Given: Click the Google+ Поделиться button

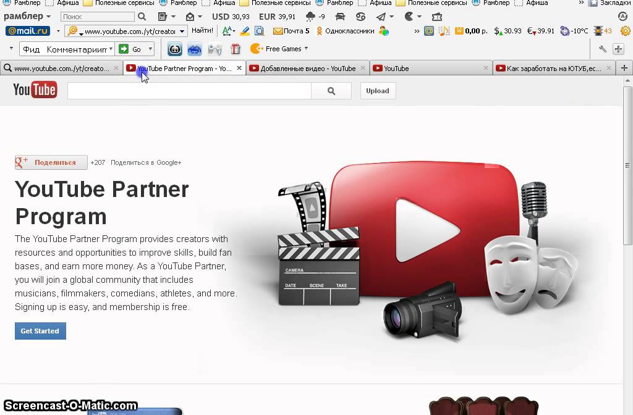Looking at the screenshot, I should (x=51, y=162).
